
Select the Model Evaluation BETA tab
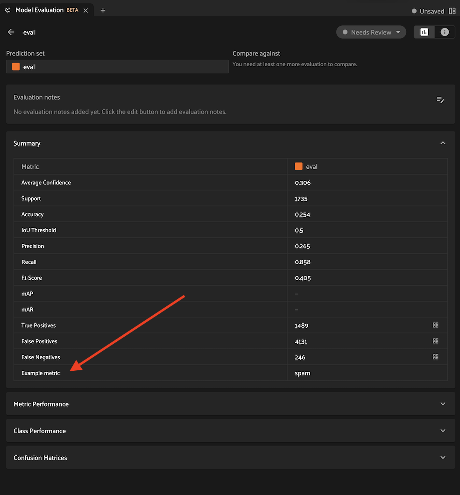(47, 10)
